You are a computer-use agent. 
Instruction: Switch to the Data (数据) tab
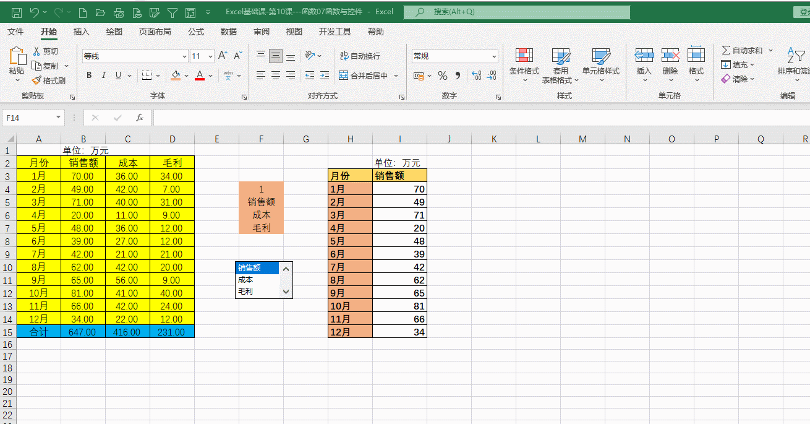[x=229, y=32]
